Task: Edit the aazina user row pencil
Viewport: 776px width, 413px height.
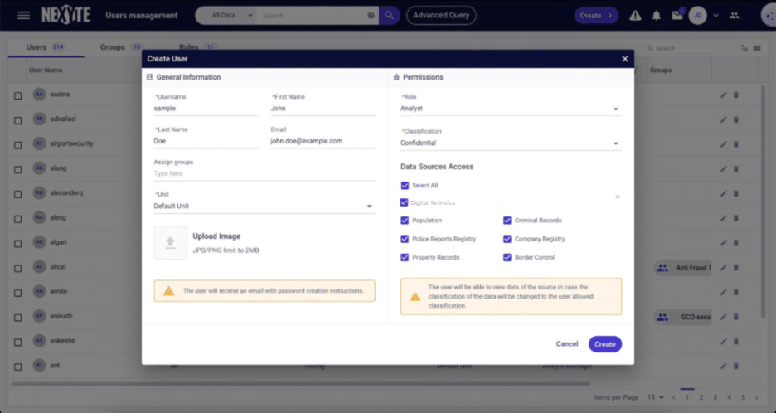Action: (x=724, y=95)
